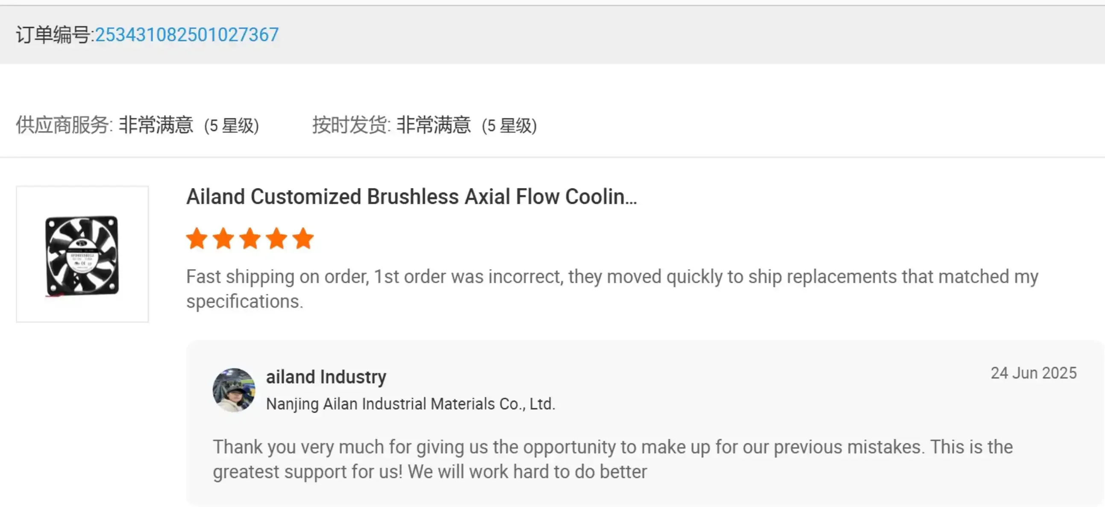
Task: Open the Ailand Customized Brushless Axial Flow title
Action: coord(411,197)
